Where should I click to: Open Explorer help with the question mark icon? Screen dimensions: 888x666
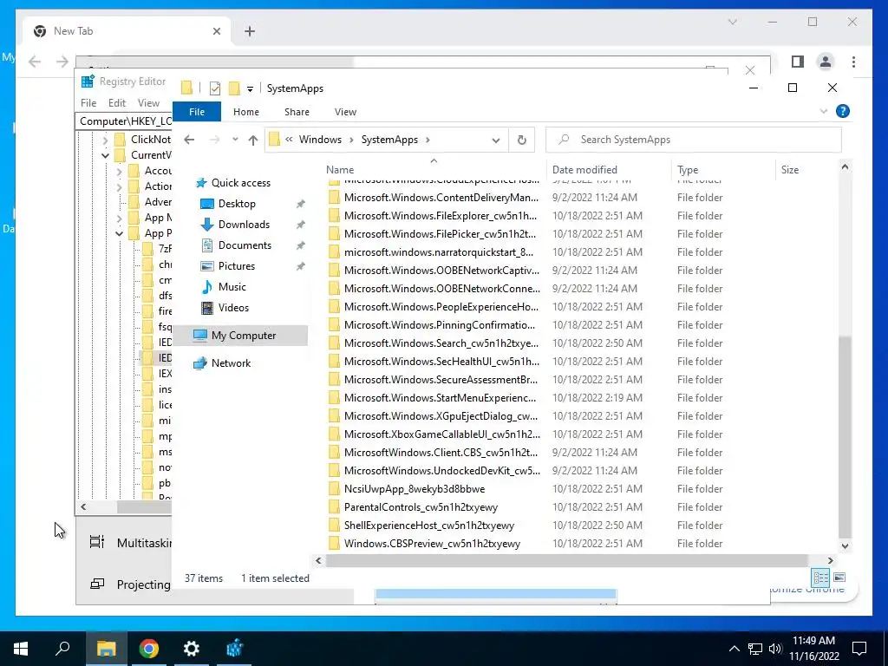pyautogui.click(x=843, y=112)
